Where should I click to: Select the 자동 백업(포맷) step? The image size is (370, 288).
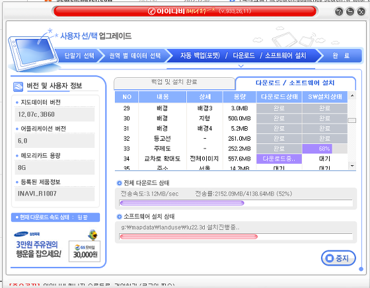(x=200, y=55)
